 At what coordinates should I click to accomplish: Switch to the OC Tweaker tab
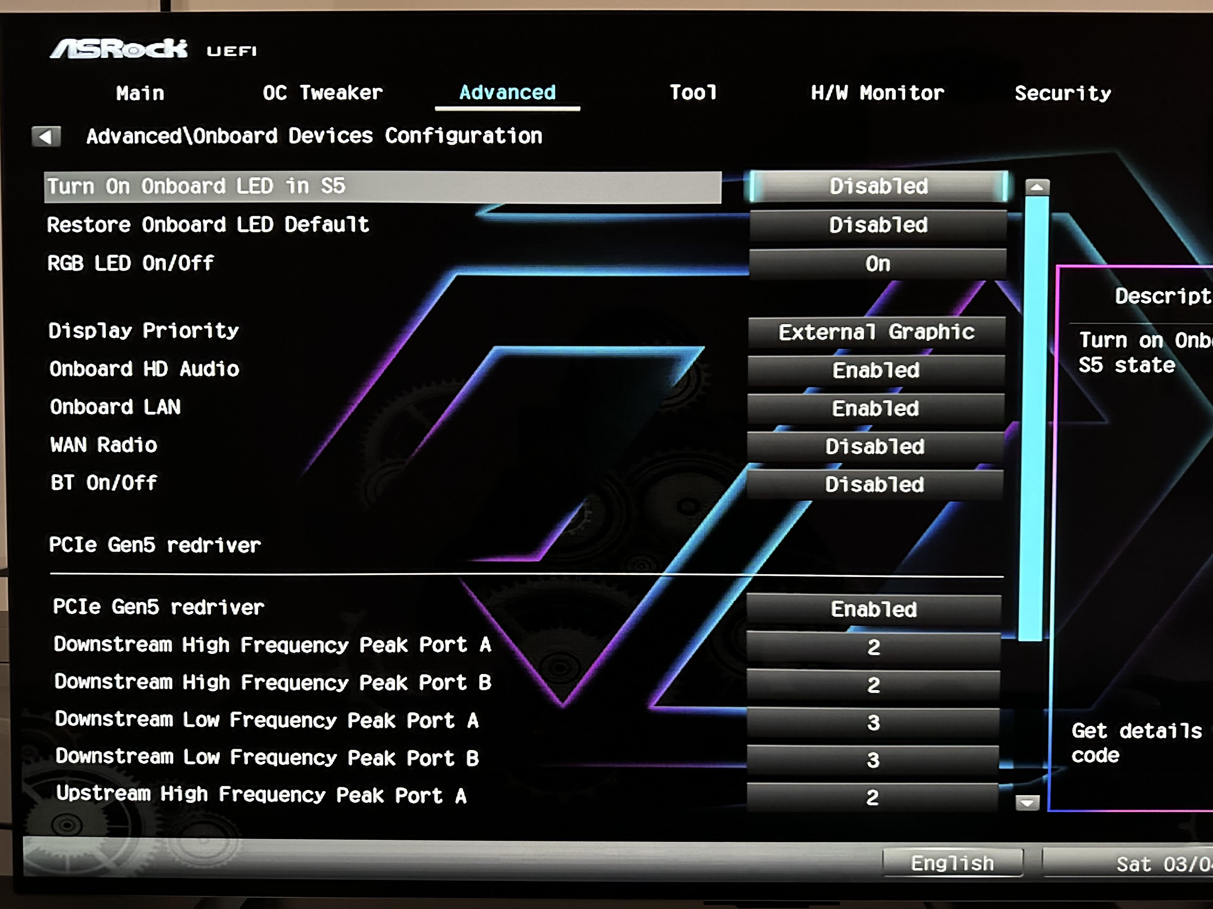click(323, 93)
